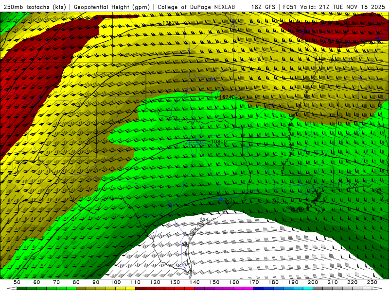Click the '18Z GFS' model run text
The width and height of the screenshot is (389, 291).
click(263, 7)
